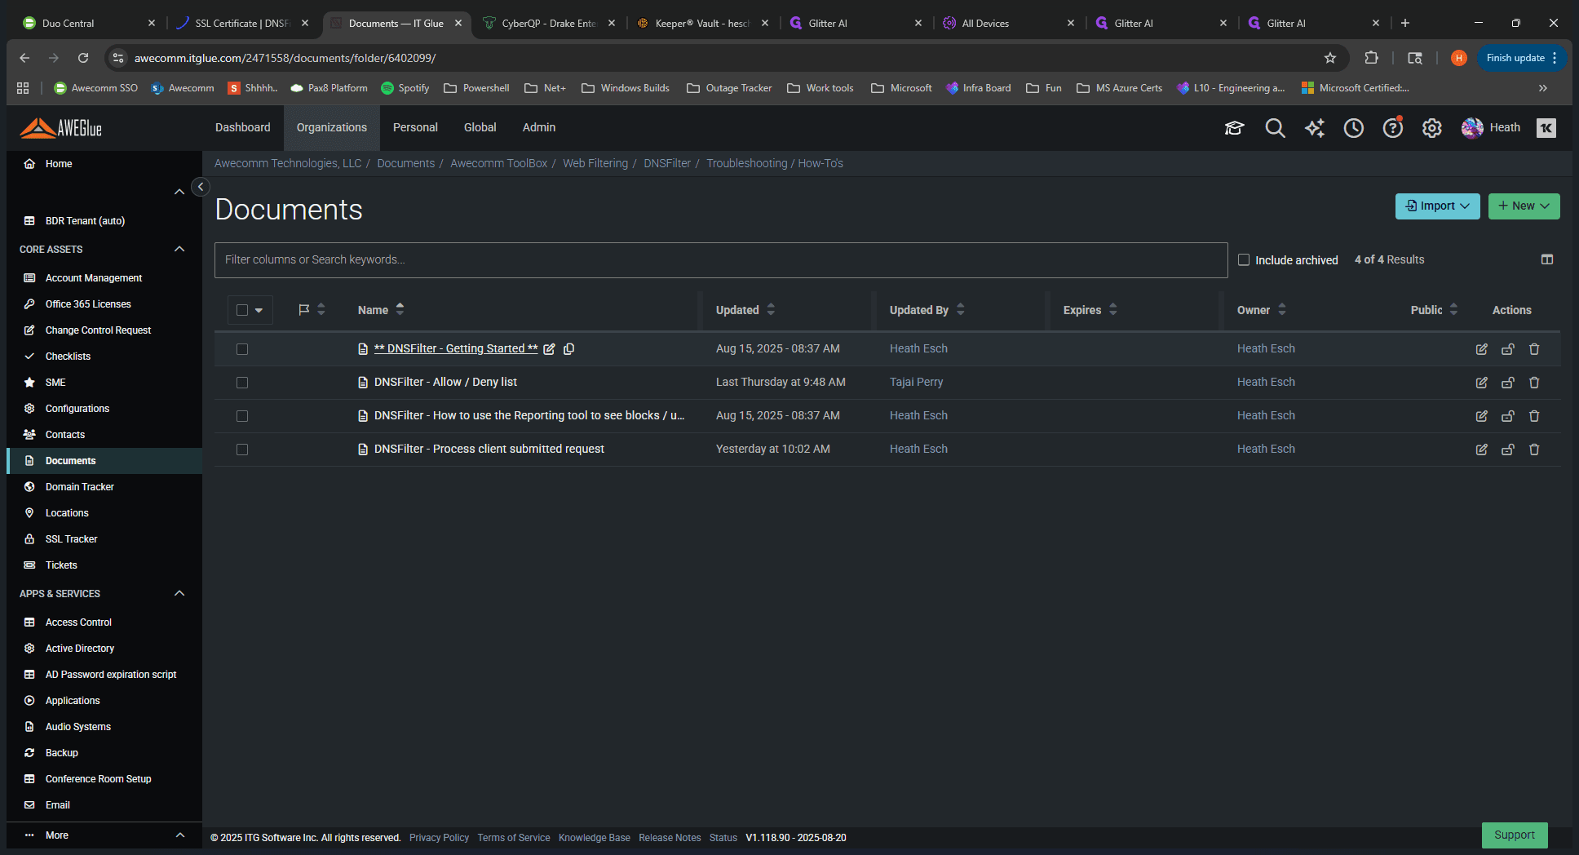This screenshot has height=855, width=1579.
Task: Delete the Allow / Deny list document
Action: tap(1534, 383)
